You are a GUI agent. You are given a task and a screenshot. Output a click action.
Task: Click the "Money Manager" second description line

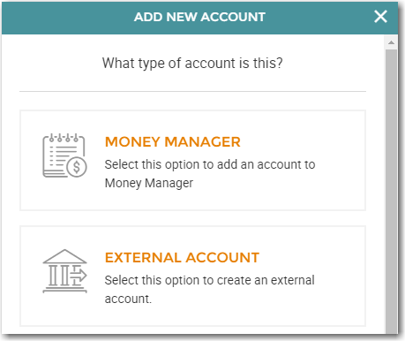[149, 183]
